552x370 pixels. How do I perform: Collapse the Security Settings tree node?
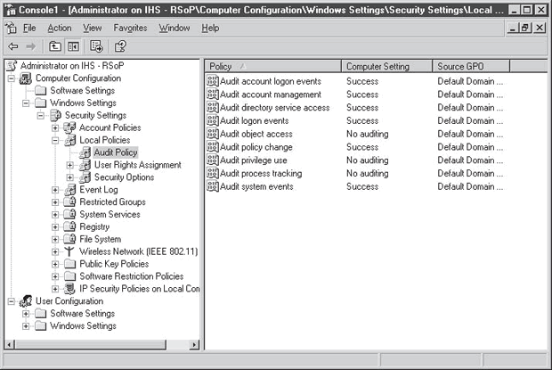click(40, 116)
